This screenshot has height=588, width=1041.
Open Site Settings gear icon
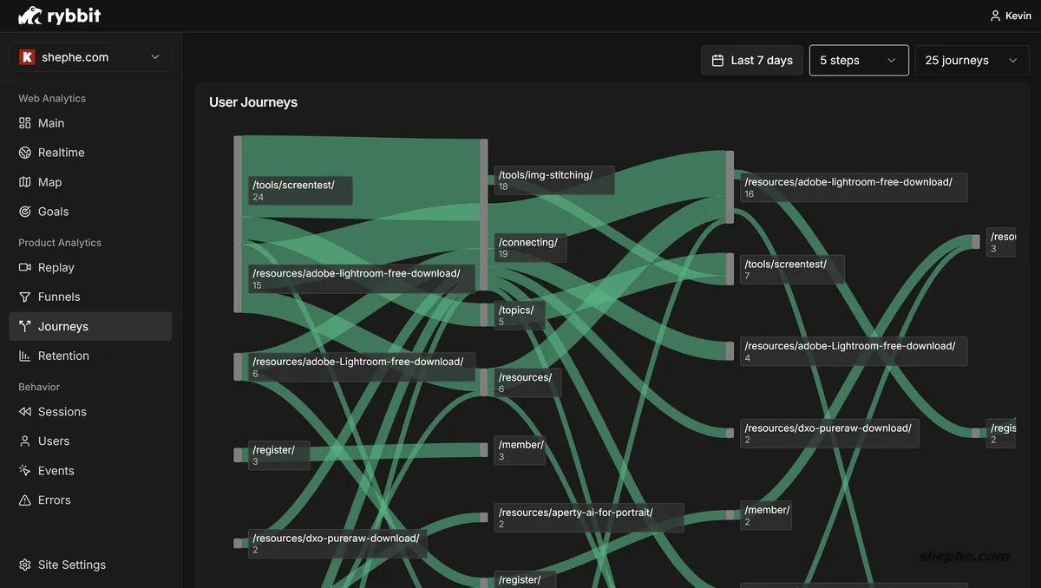pos(25,565)
